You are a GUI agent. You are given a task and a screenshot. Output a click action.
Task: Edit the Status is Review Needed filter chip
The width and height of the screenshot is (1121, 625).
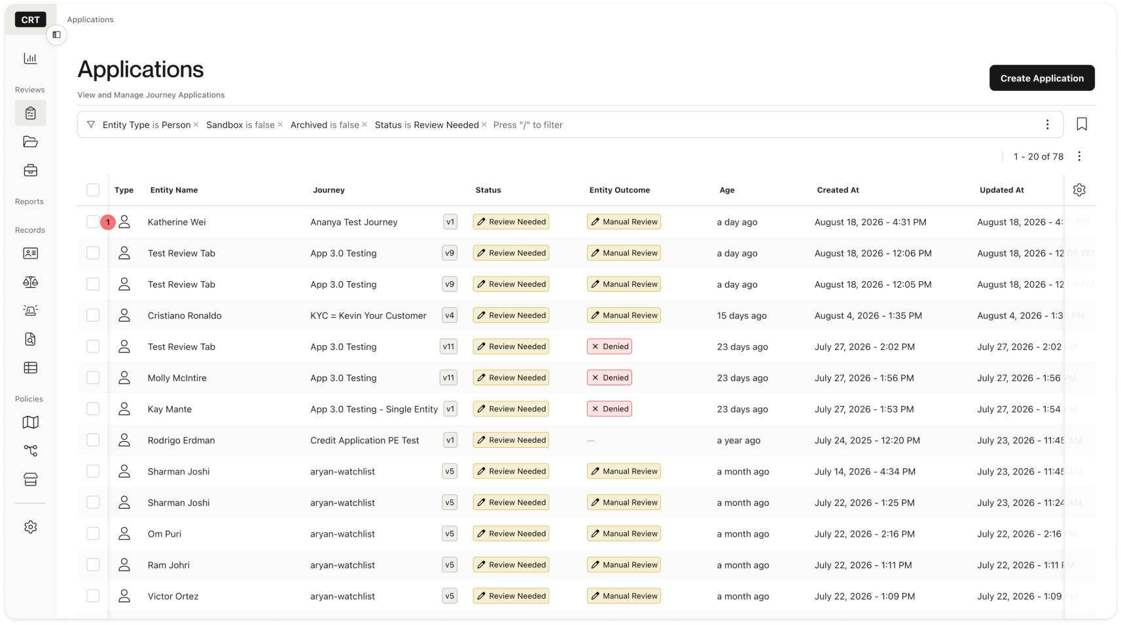click(427, 125)
